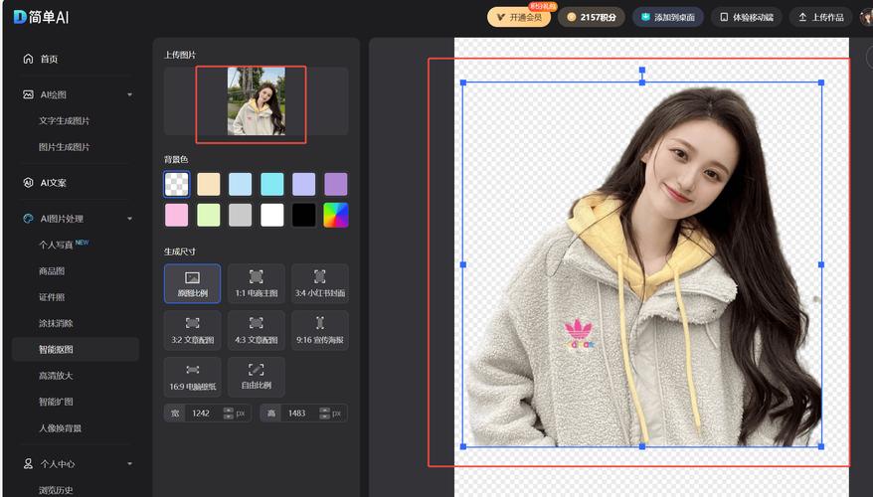Collapse the AI图片处理 menu group
This screenshot has width=873, height=497.
click(x=129, y=219)
